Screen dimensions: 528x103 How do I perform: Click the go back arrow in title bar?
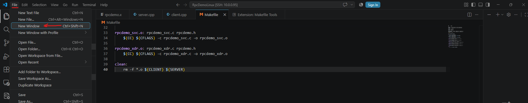pyautogui.click(x=178, y=5)
